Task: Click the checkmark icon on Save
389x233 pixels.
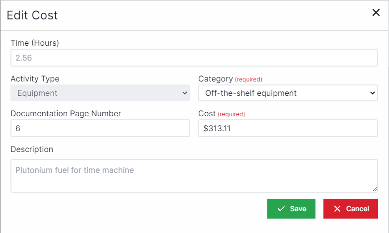Action: tap(281, 209)
